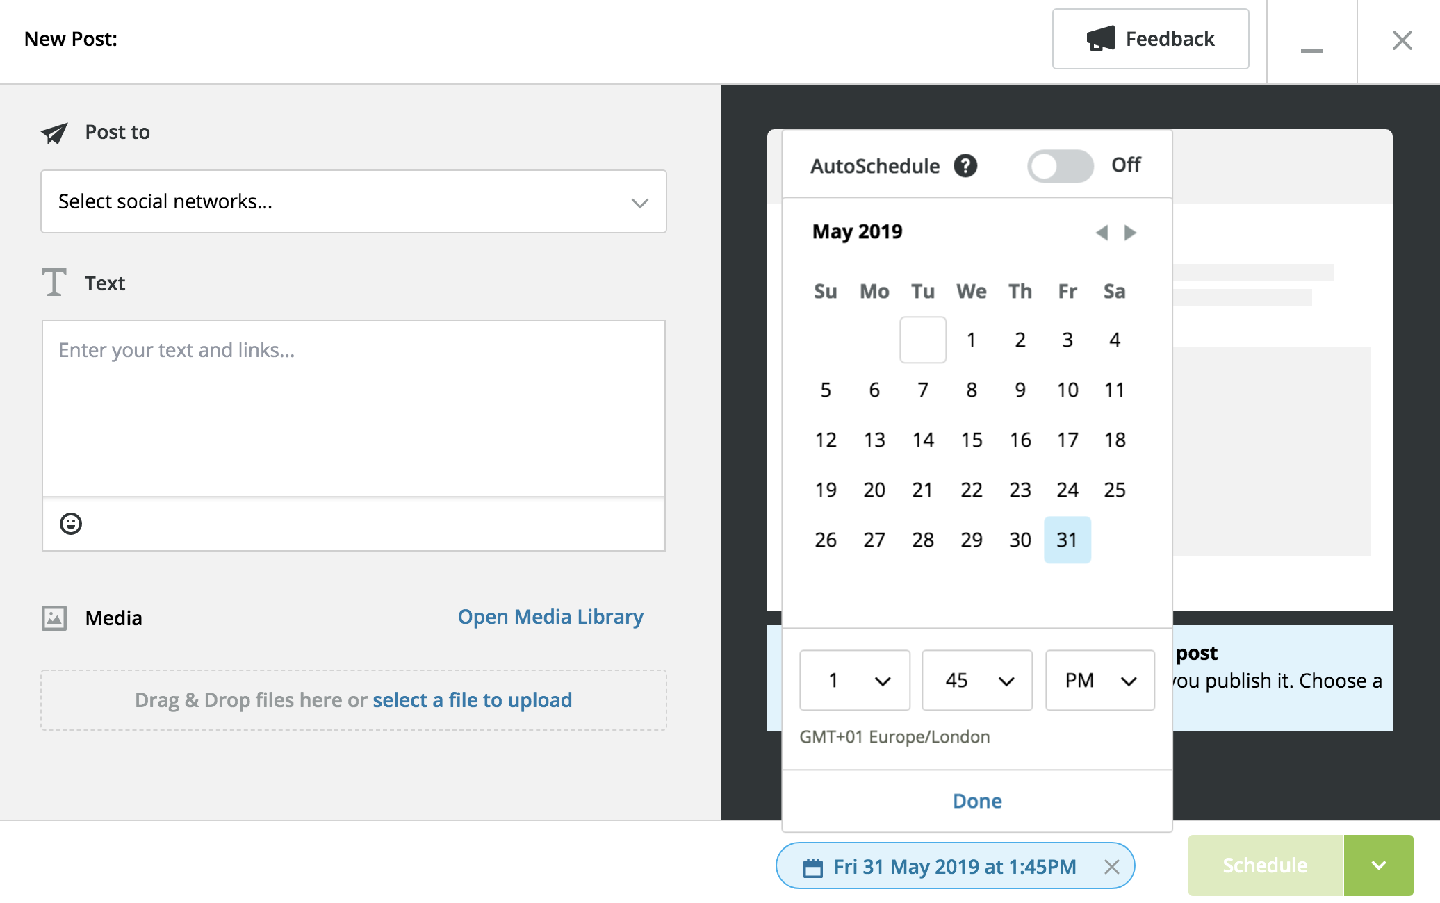Click the Media image icon
This screenshot has height=903, width=1440.
pyautogui.click(x=54, y=617)
